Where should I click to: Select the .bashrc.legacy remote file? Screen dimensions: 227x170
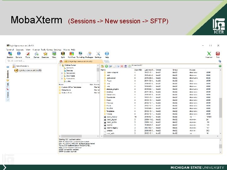coord(111,128)
